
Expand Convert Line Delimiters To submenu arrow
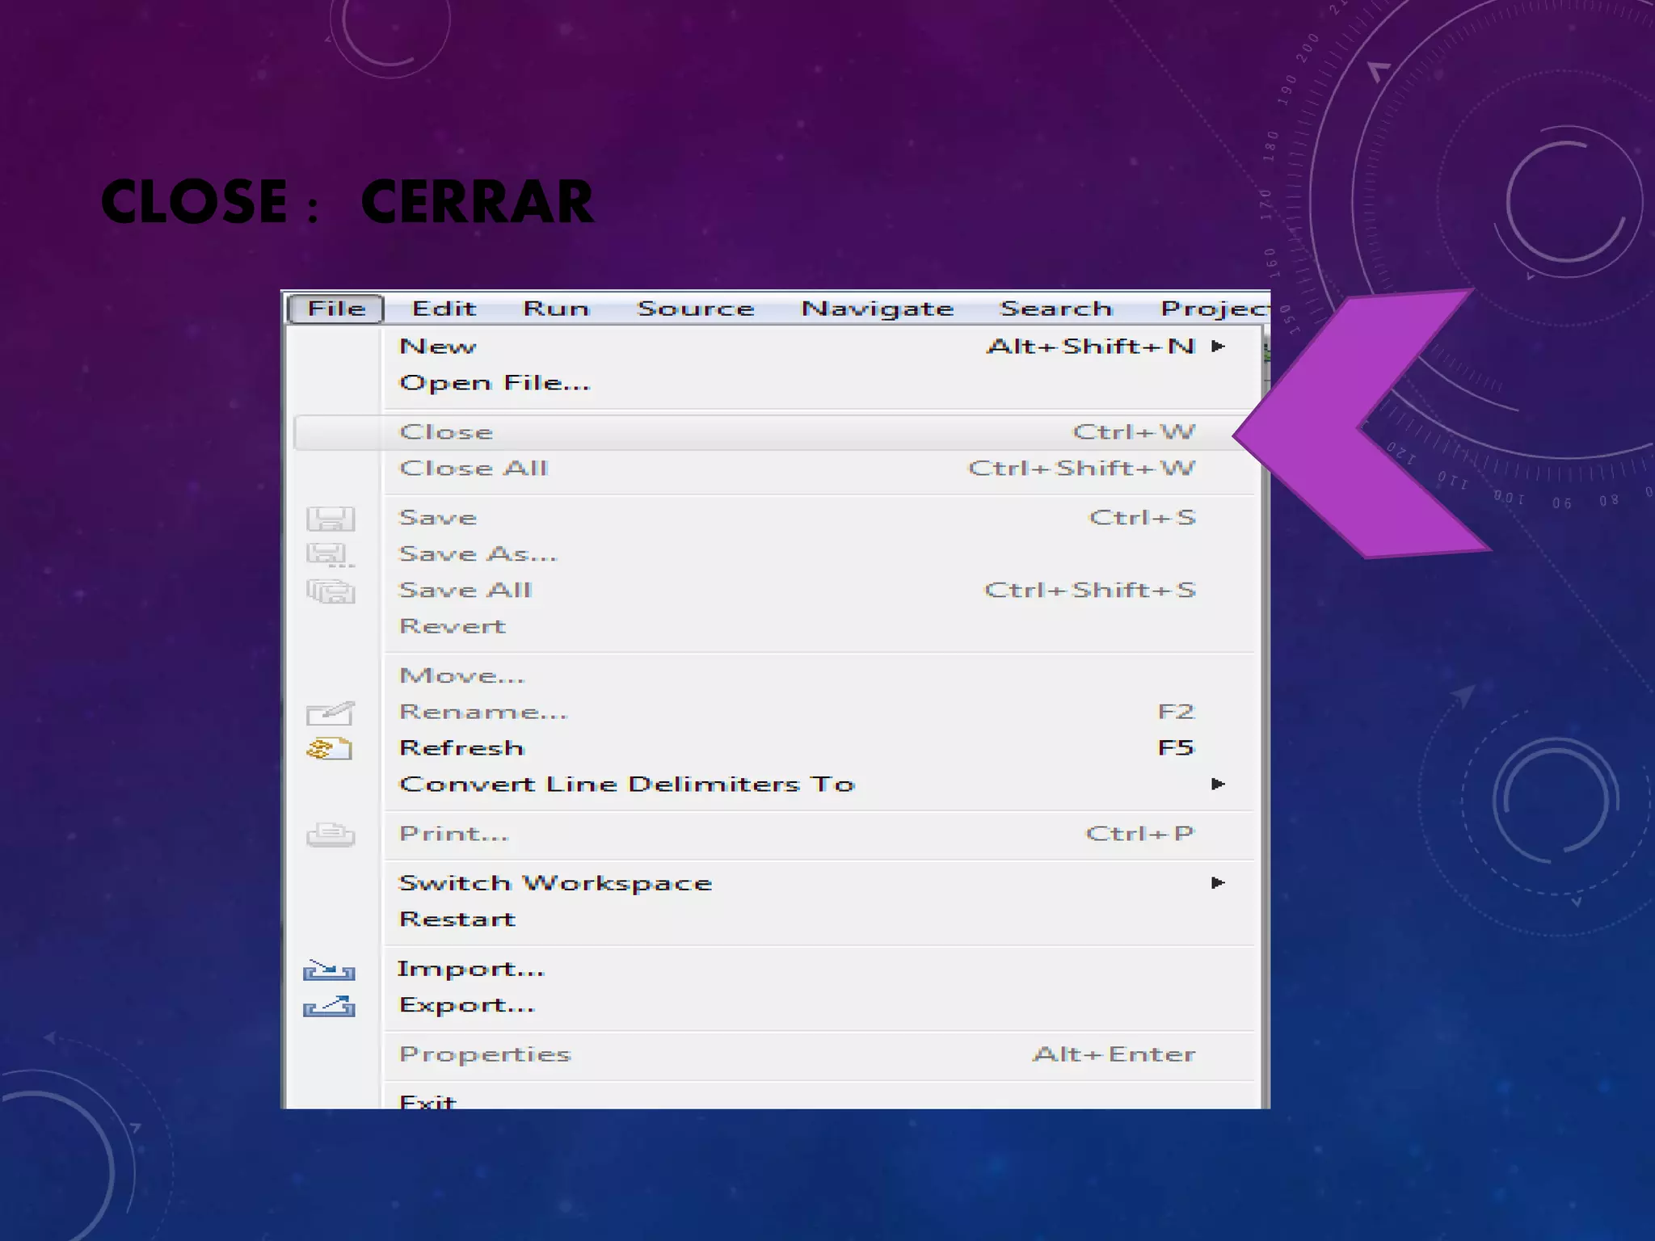click(x=1218, y=785)
